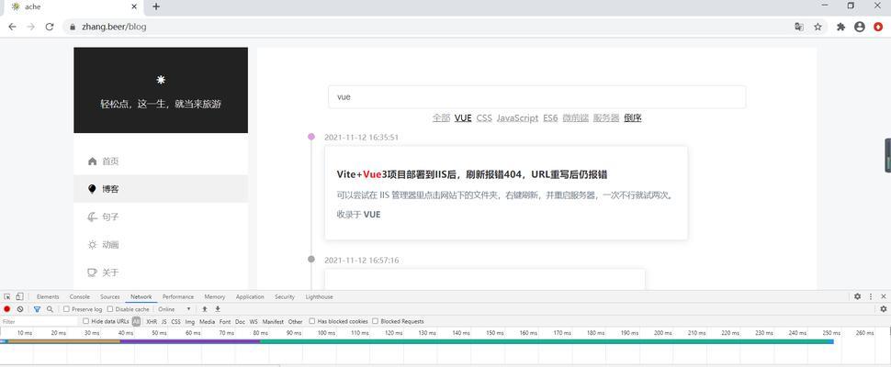Switch to the Security tab
The image size is (891, 367).
click(285, 296)
